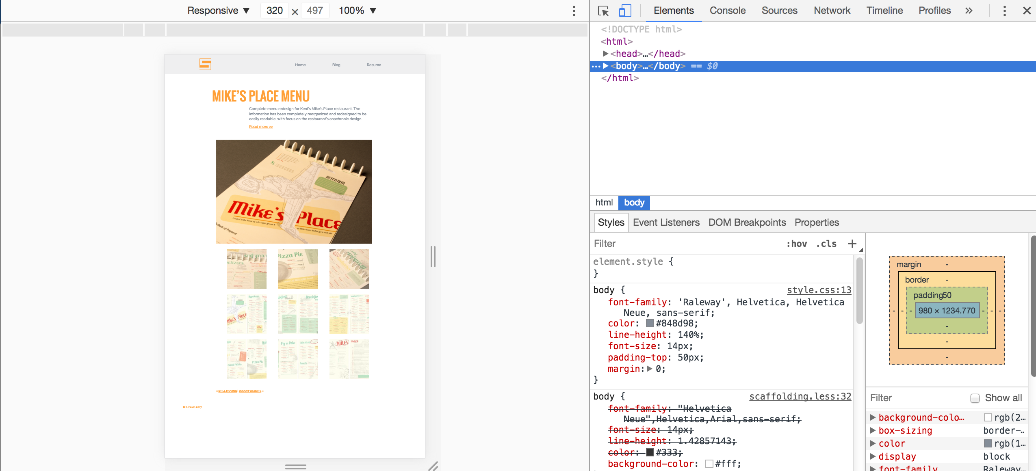Switch to the Console tab
Screen dimensions: 1036x471
point(727,11)
